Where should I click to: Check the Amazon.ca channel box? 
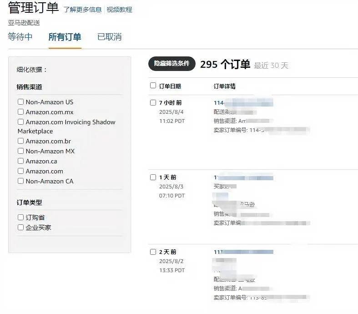20,161
